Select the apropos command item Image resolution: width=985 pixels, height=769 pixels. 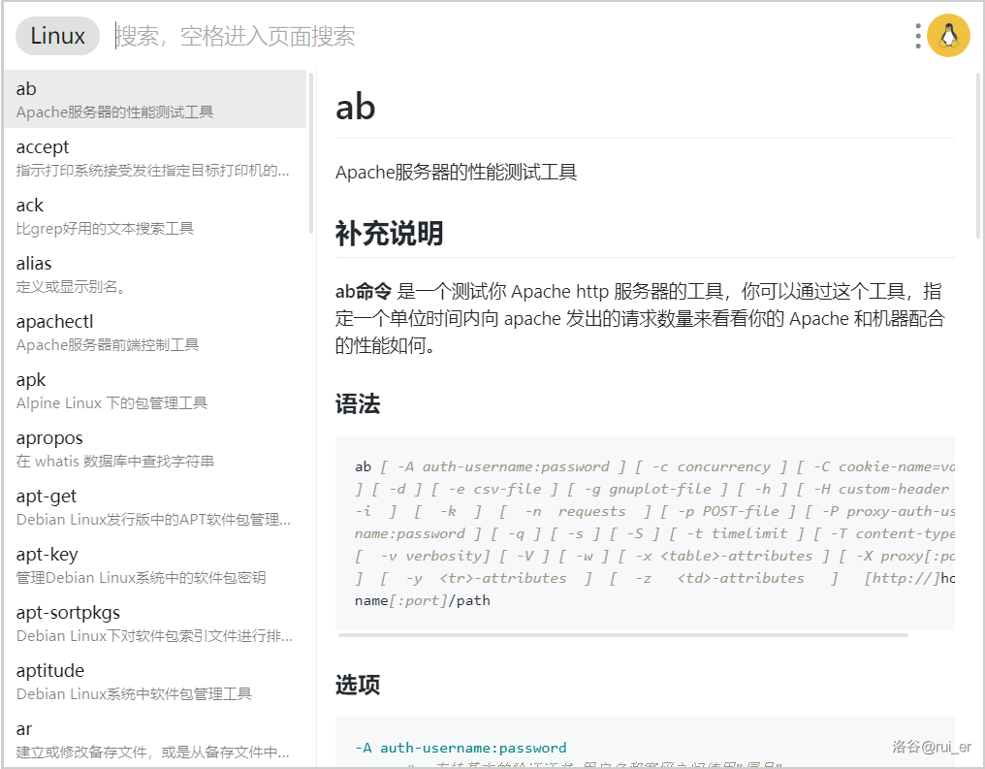155,448
